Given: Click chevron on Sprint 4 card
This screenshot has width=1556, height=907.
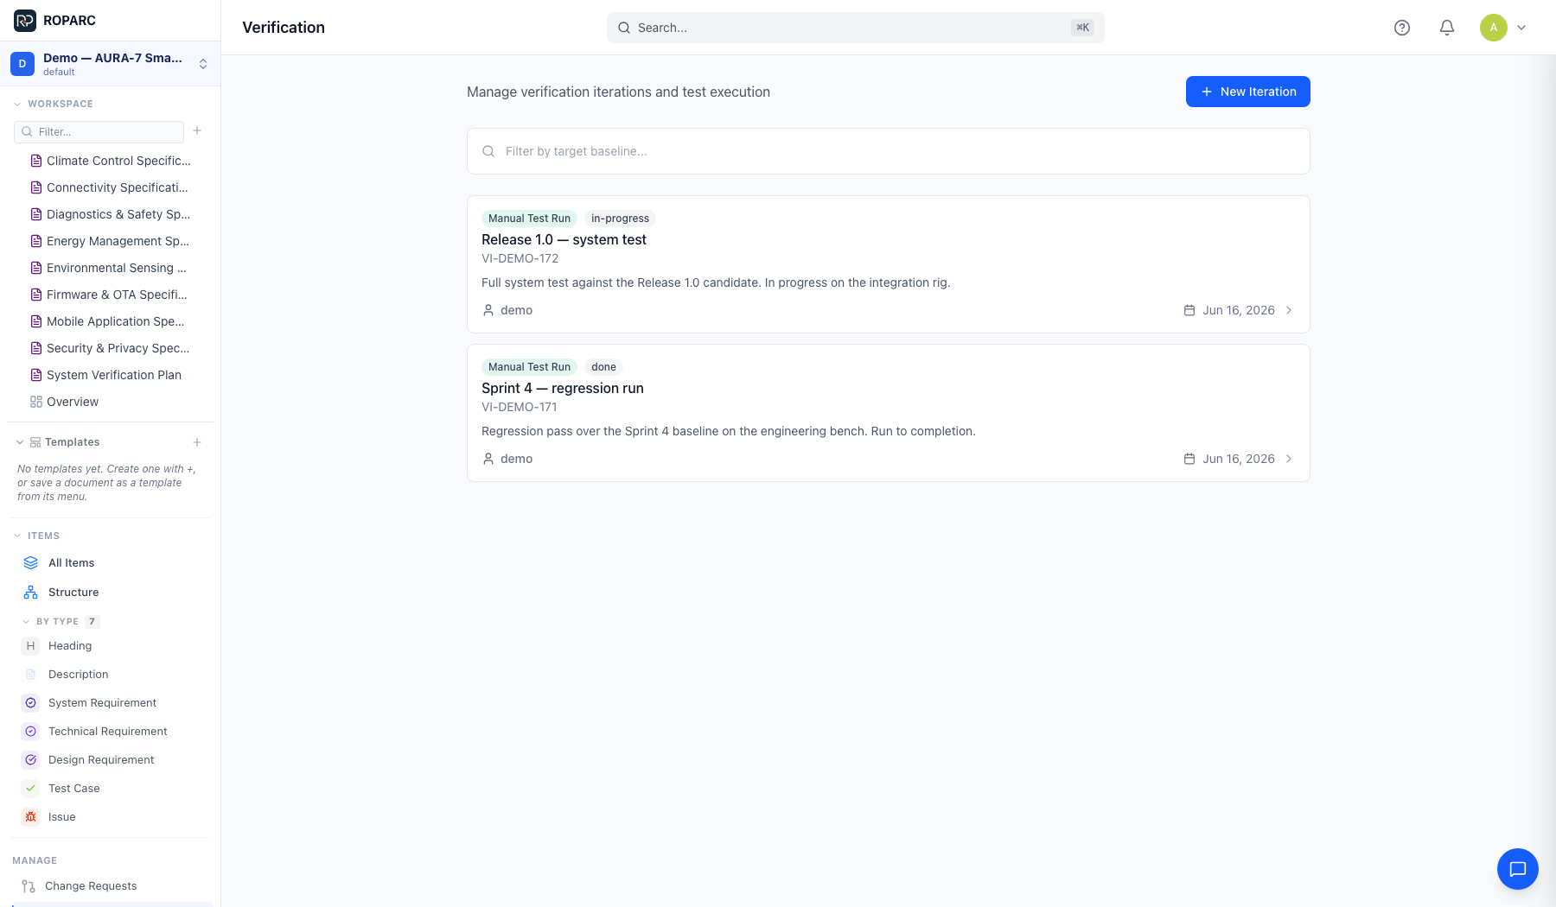Looking at the screenshot, I should 1289,459.
